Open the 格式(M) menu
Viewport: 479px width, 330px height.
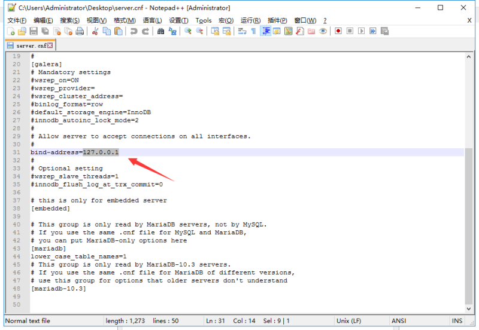coord(125,20)
